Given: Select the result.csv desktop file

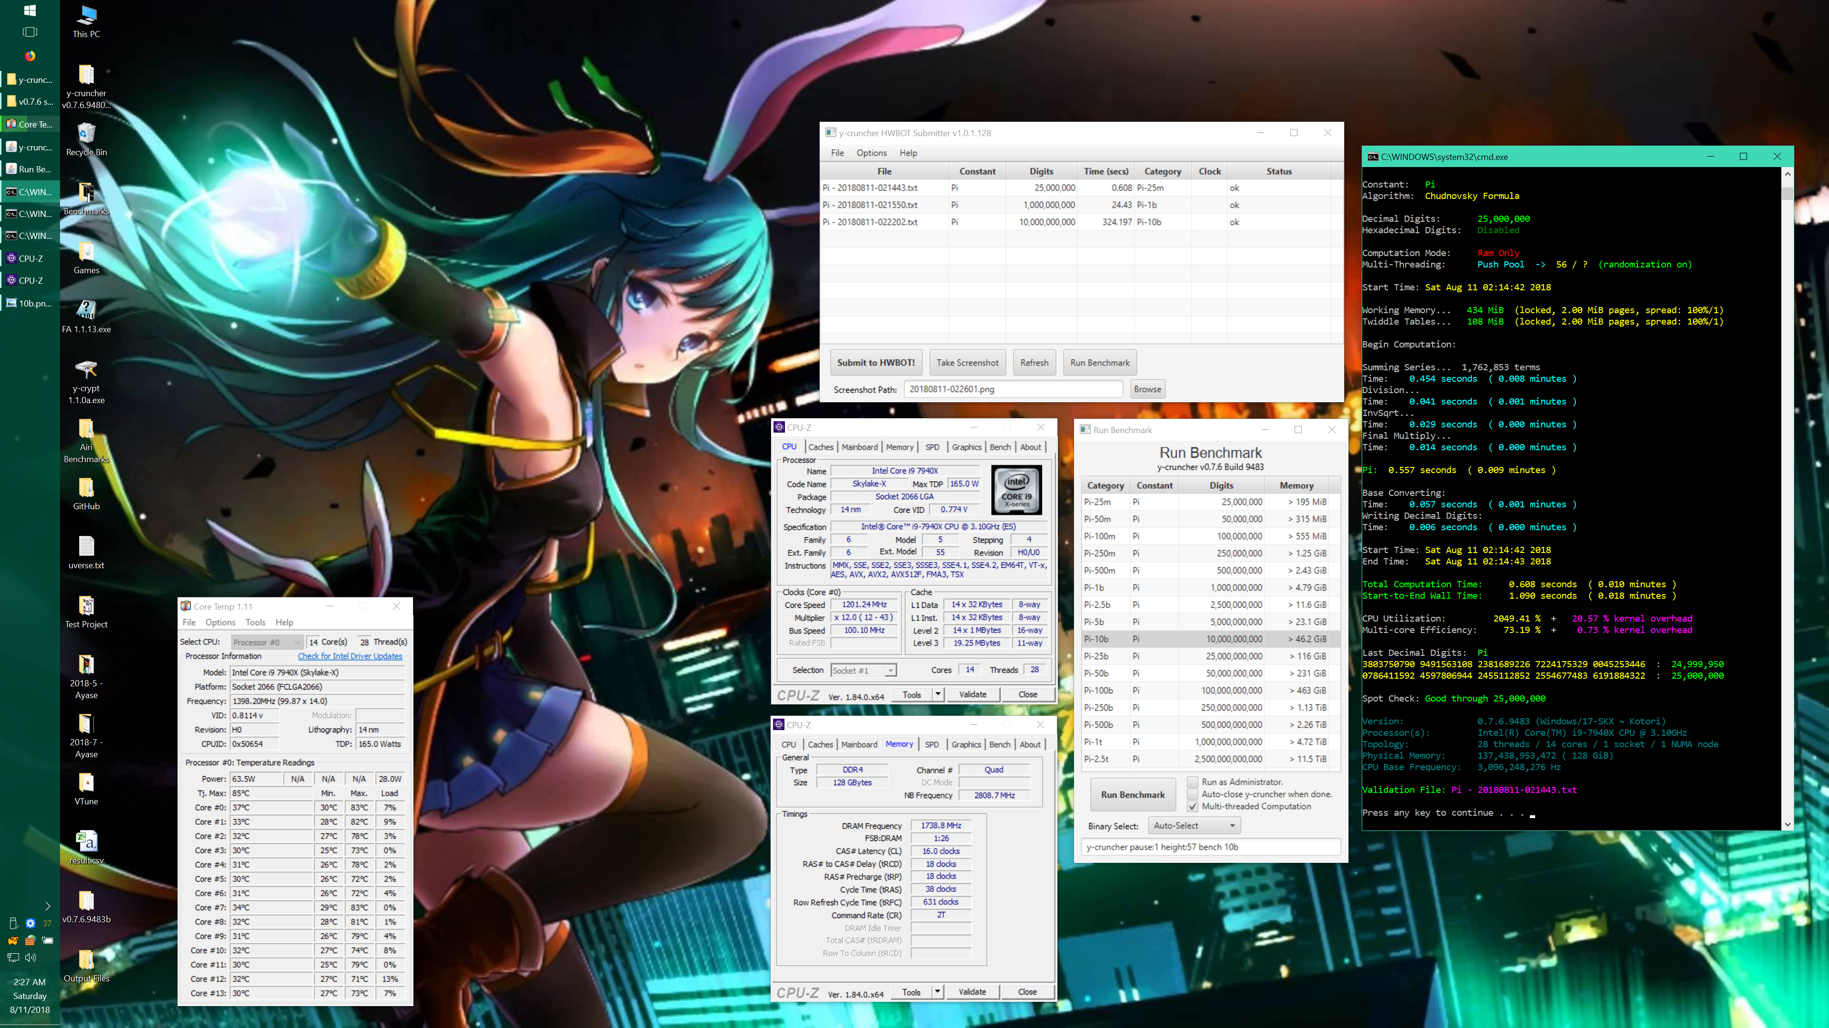Looking at the screenshot, I should pos(87,848).
